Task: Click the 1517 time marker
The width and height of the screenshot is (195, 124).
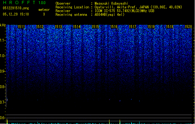Action: tap(132, 27)
